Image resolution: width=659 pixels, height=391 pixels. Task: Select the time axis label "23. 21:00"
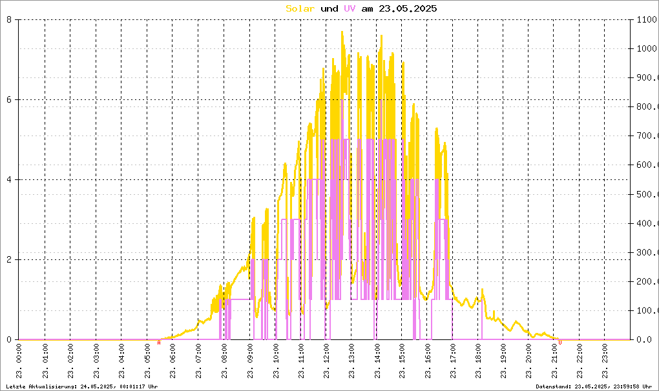[554, 361]
